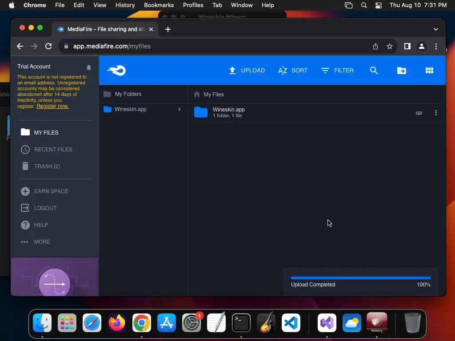The height and width of the screenshot is (341, 455).
Task: Open Safari from the Dock
Action: (x=92, y=323)
